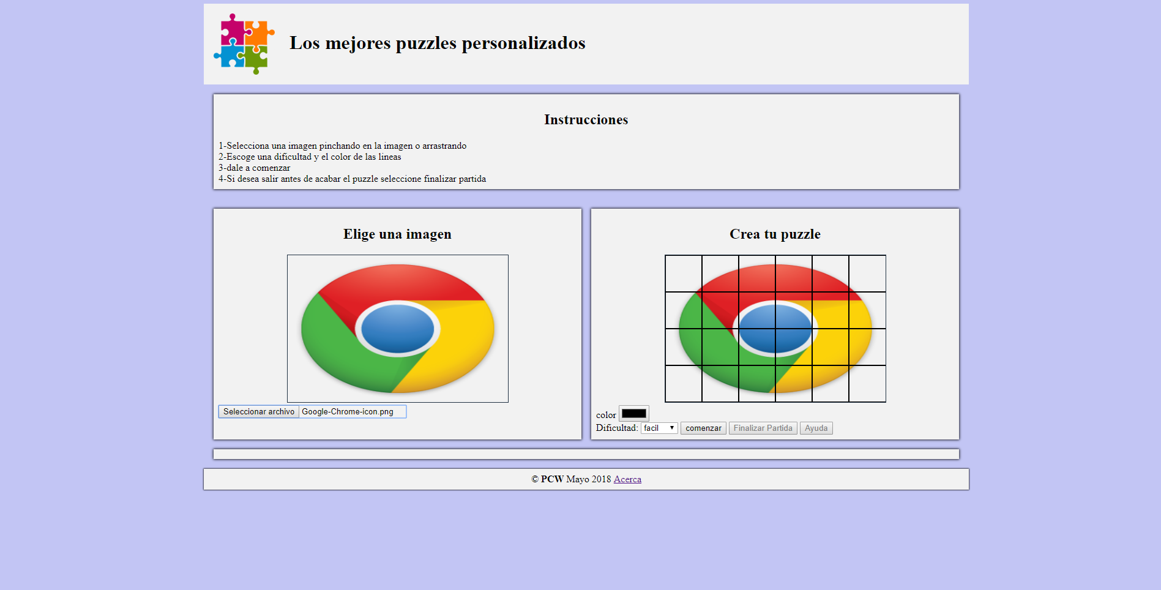Click the puzzle pieces logo icon
Screen dimensions: 1161x590
242,43
